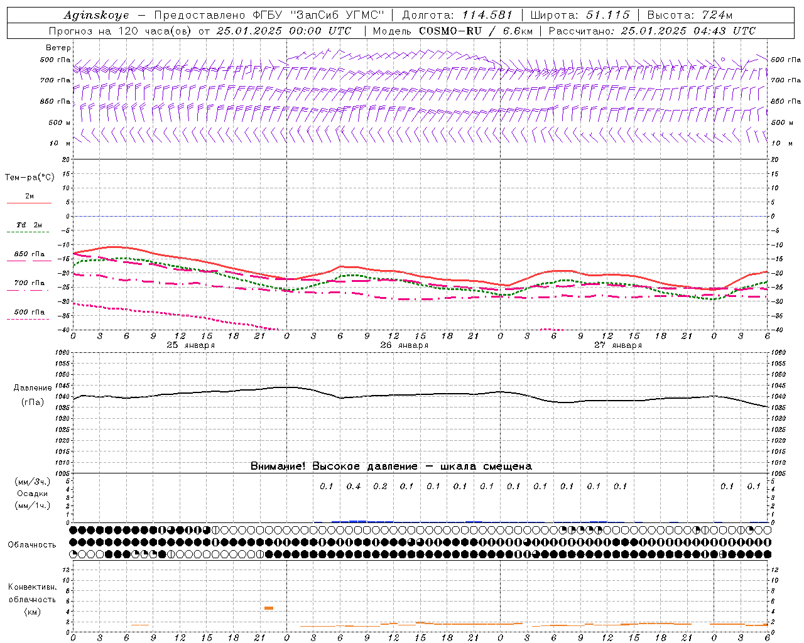Click the (мм/1ч.) precipitation unit label
804x643 pixels.
click(33, 505)
